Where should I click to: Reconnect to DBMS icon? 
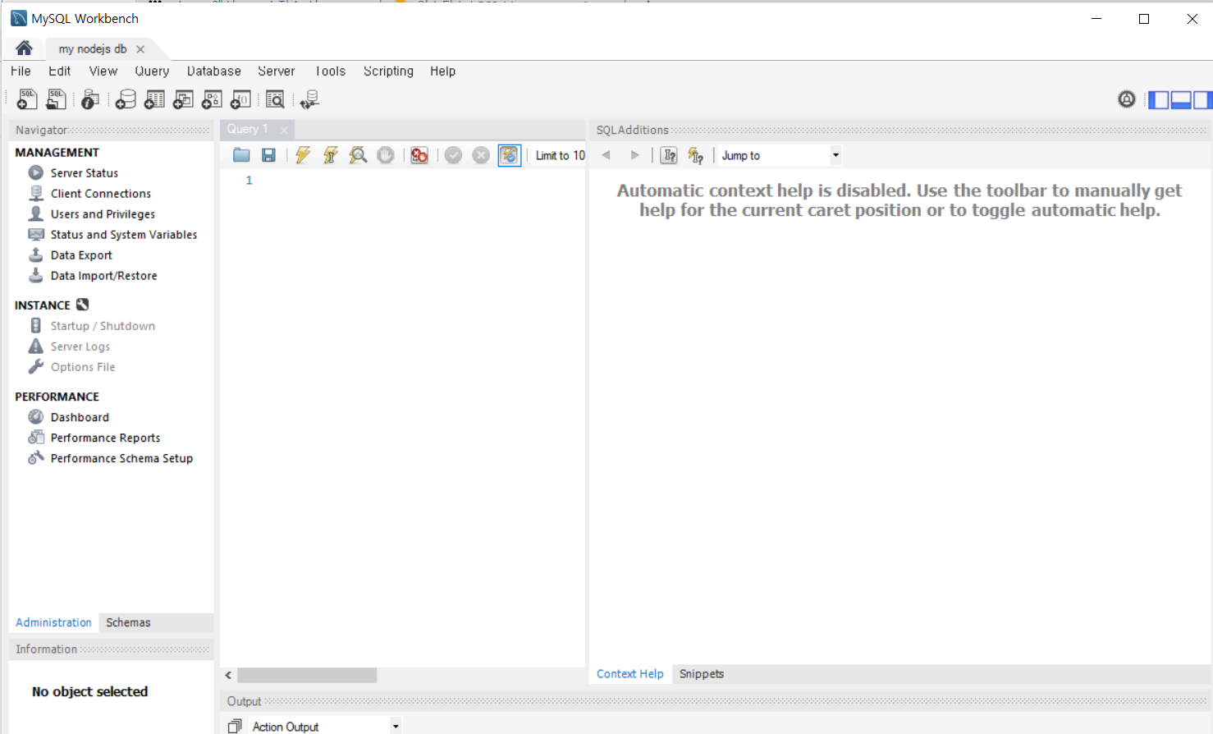[x=309, y=99]
